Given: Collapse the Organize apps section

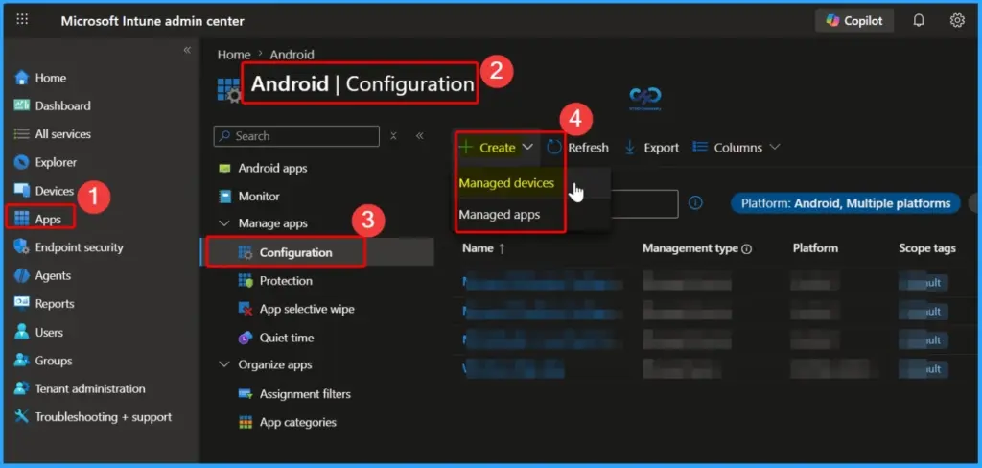Looking at the screenshot, I should click(x=224, y=364).
